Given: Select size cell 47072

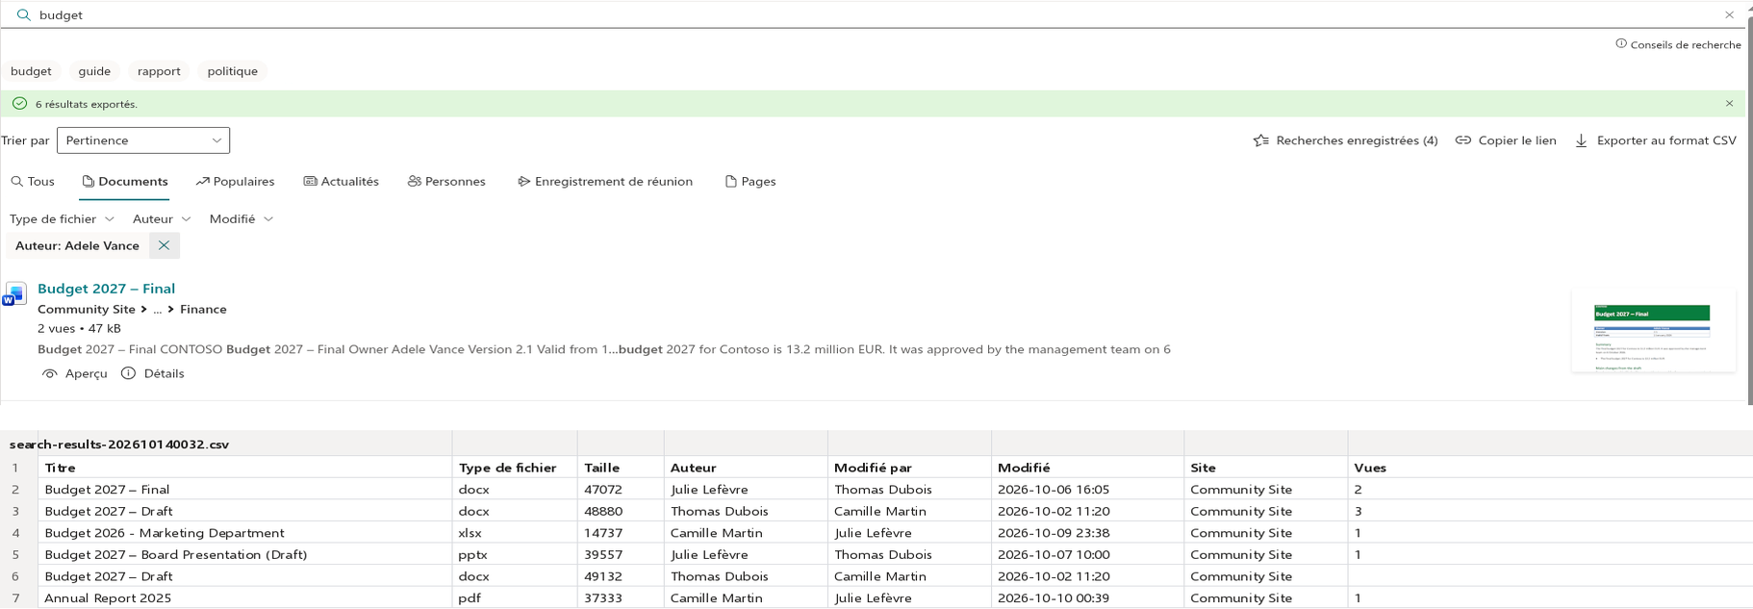Looking at the screenshot, I should (x=621, y=489).
